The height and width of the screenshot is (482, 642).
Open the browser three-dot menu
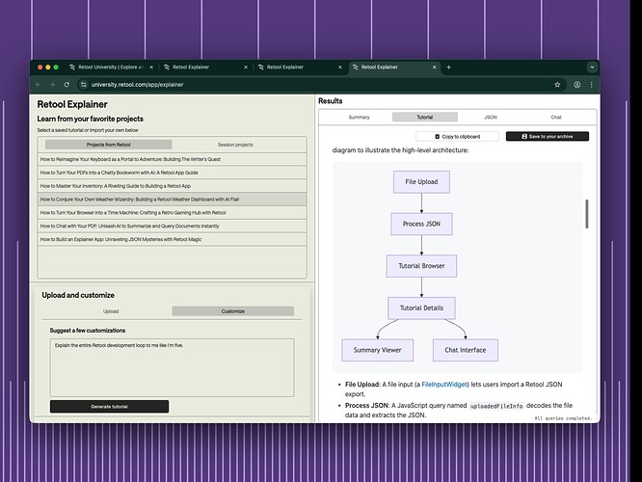591,85
